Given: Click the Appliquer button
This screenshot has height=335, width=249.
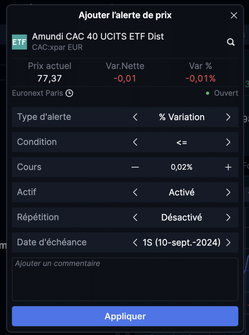Looking at the screenshot, I should (125, 316).
